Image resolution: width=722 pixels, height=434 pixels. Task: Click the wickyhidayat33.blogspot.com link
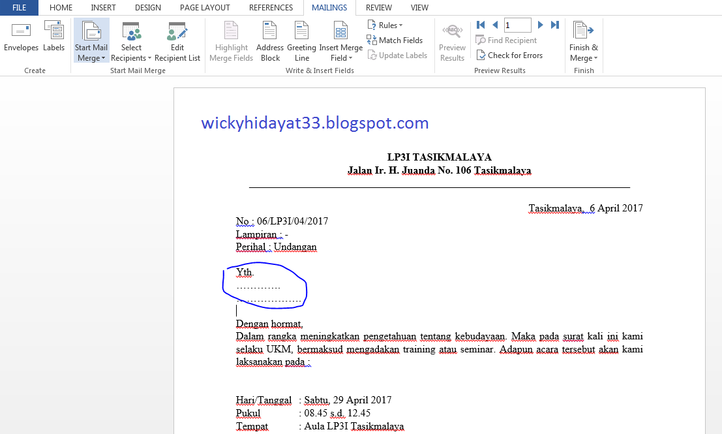[315, 123]
